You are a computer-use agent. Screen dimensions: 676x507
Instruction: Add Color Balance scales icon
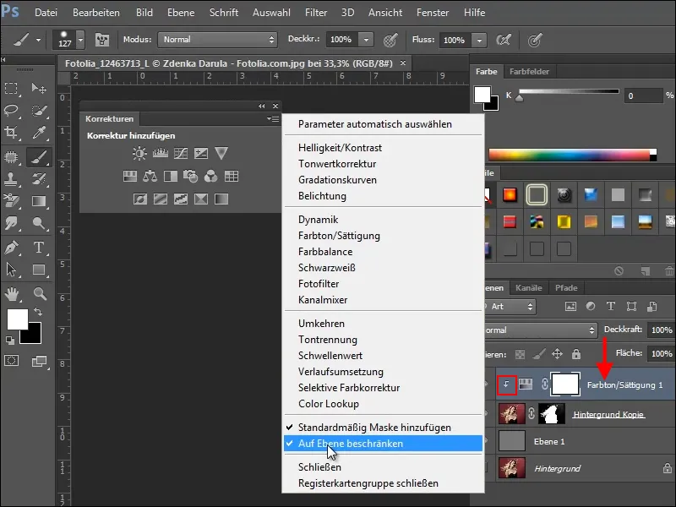coord(150,176)
